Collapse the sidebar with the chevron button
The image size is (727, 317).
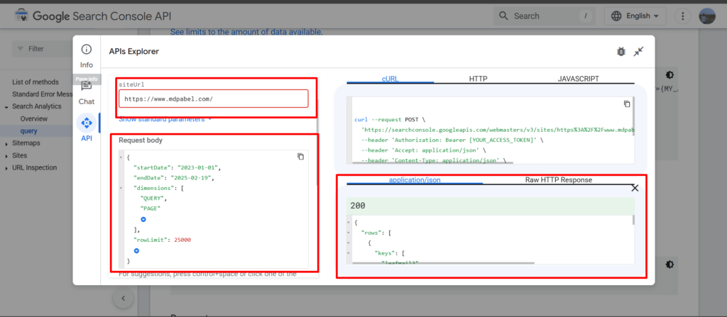124,299
